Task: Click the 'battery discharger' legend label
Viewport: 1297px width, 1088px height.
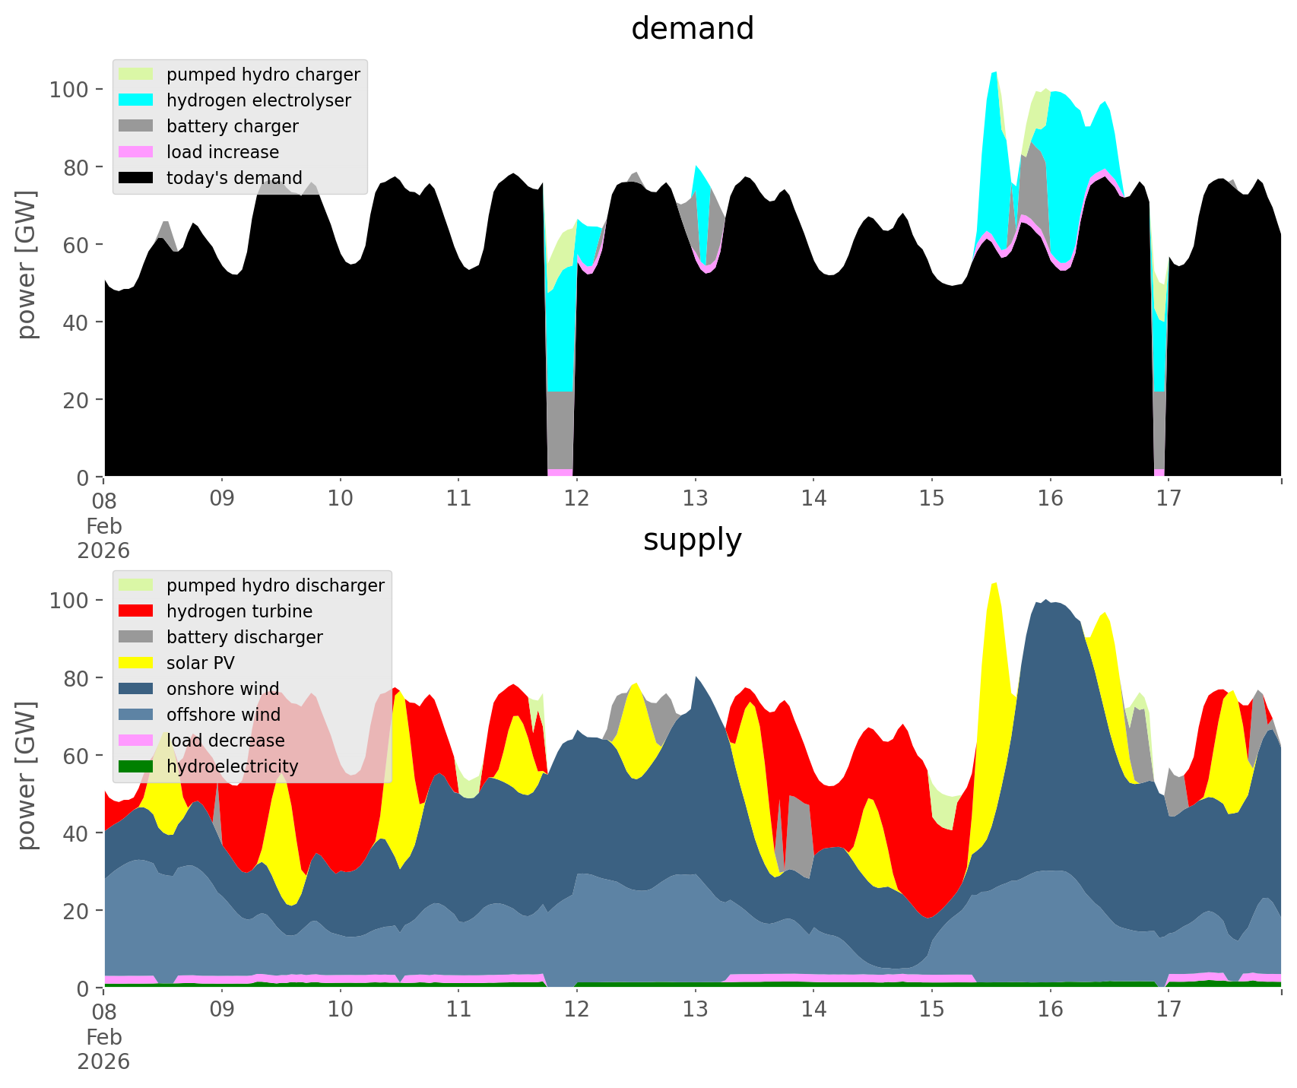Action: click(x=244, y=637)
